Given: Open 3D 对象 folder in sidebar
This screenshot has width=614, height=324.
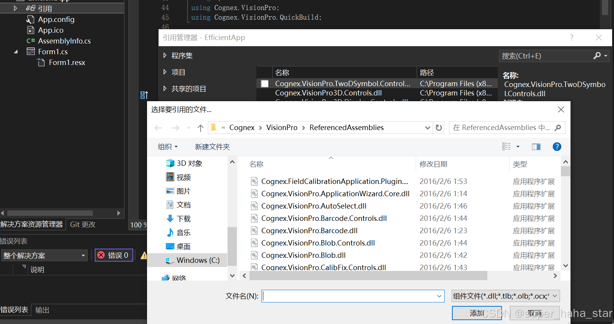Looking at the screenshot, I should coord(184,164).
